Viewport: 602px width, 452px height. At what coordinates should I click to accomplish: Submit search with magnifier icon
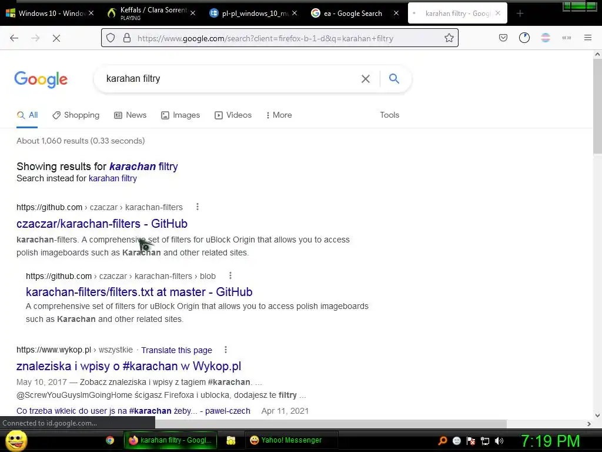click(x=394, y=79)
